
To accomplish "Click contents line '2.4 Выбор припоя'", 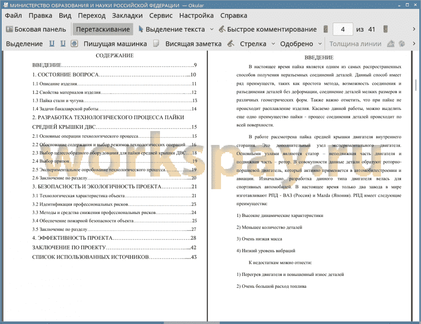I will [115, 161].
